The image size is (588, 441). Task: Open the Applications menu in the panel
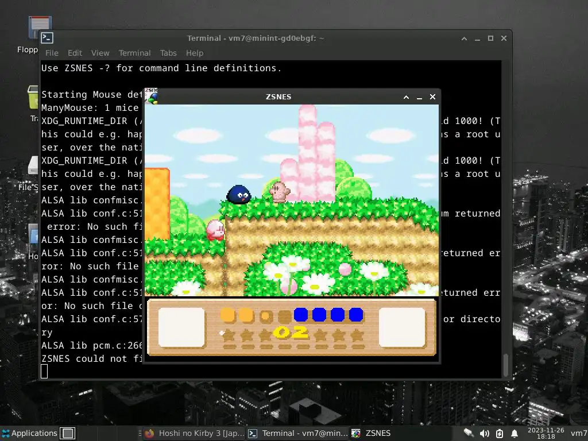29,433
